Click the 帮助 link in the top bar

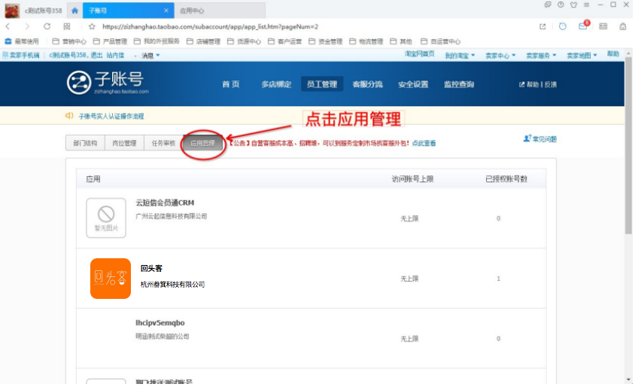[x=613, y=54]
